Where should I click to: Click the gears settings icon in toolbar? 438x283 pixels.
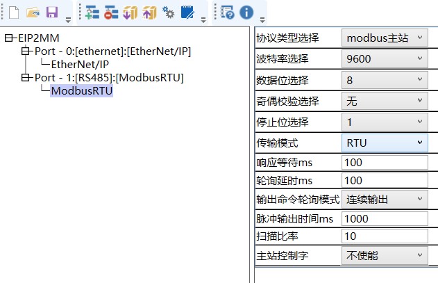pyautogui.click(x=168, y=13)
